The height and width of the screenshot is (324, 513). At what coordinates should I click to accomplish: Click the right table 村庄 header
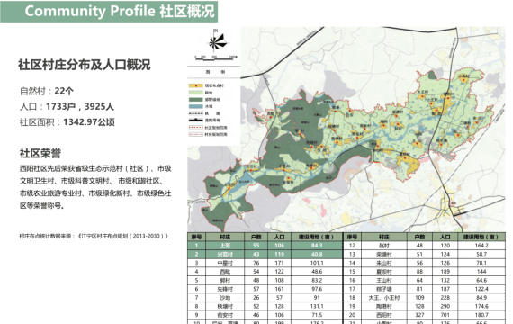tap(384, 237)
